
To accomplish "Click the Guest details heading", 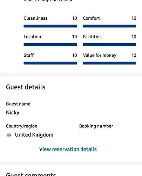I will tap(26, 87).
